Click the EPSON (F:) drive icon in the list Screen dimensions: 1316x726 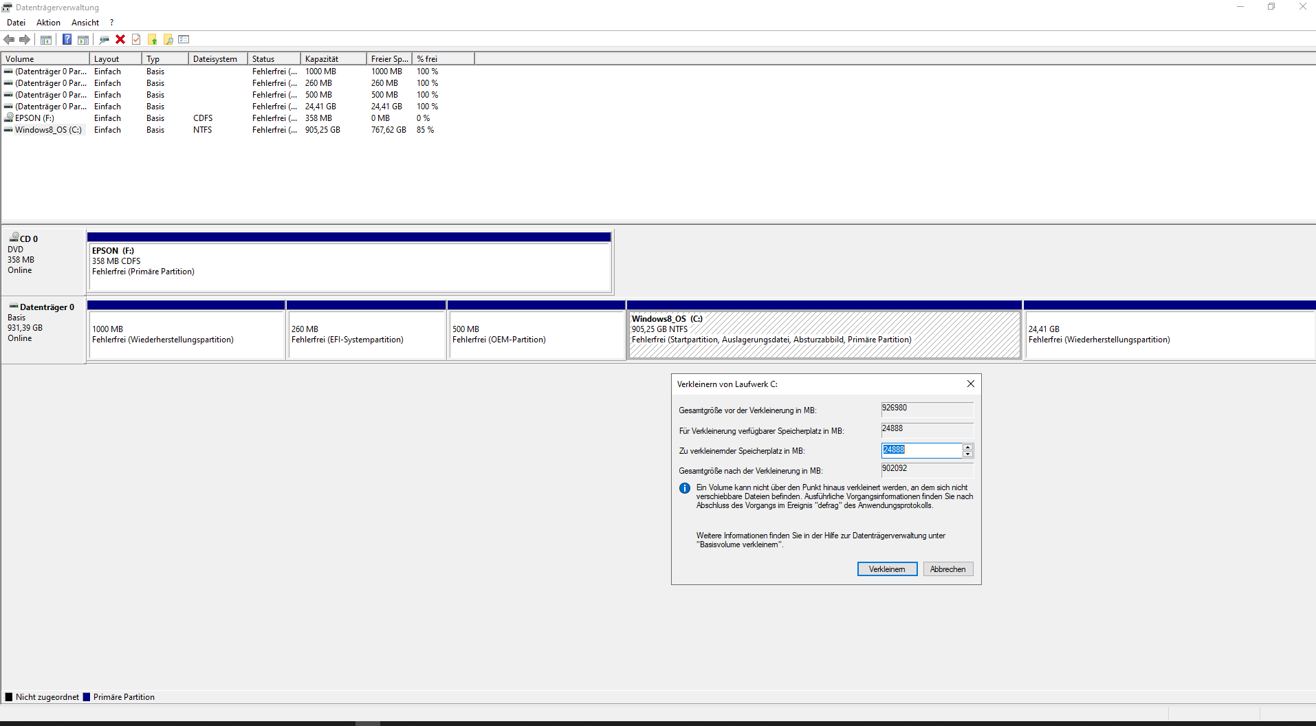coord(8,118)
